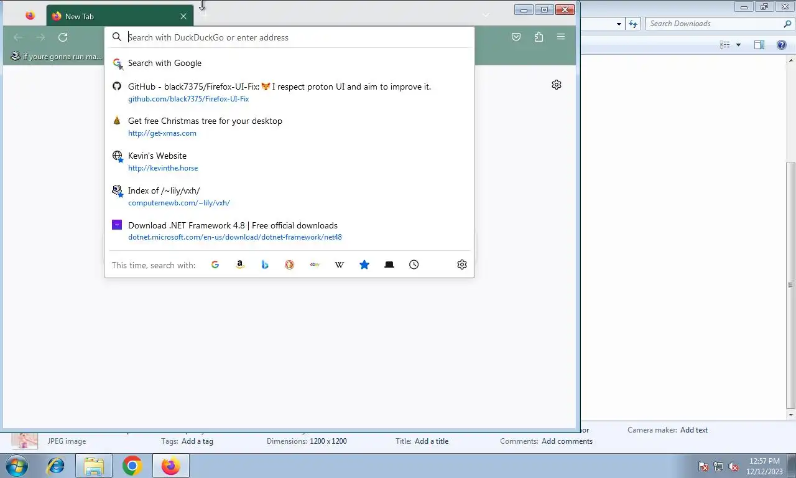Search this time with Amazon
This screenshot has height=478, width=796.
pos(240,265)
